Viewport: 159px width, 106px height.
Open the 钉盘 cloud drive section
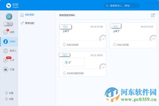coord(9,69)
